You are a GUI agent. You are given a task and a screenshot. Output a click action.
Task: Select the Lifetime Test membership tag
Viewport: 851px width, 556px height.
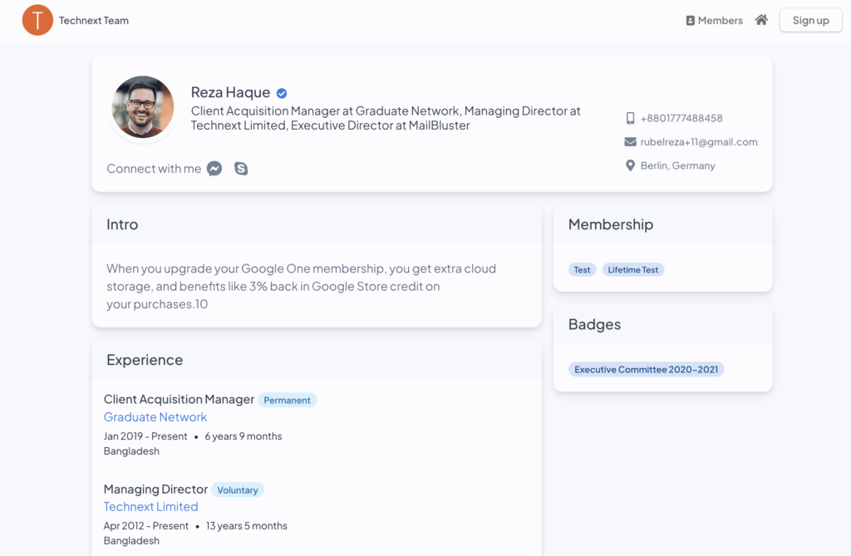point(633,270)
